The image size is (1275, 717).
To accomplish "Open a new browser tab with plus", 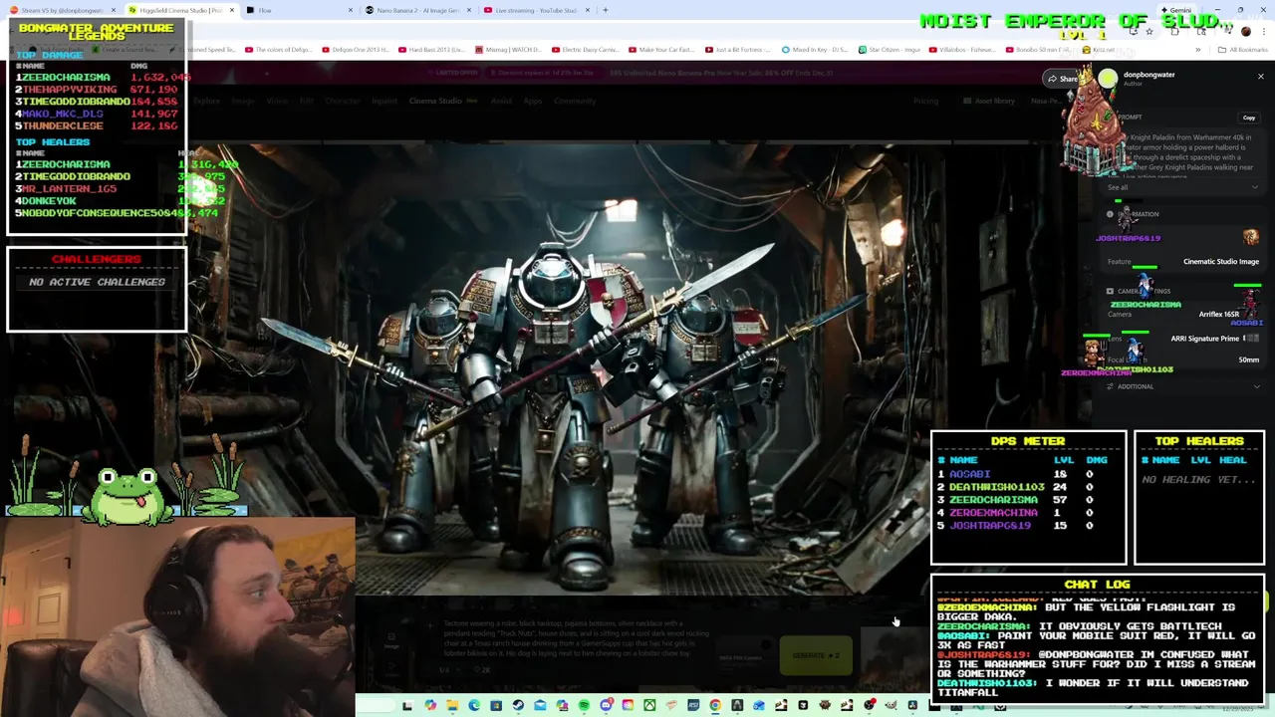I will [605, 10].
